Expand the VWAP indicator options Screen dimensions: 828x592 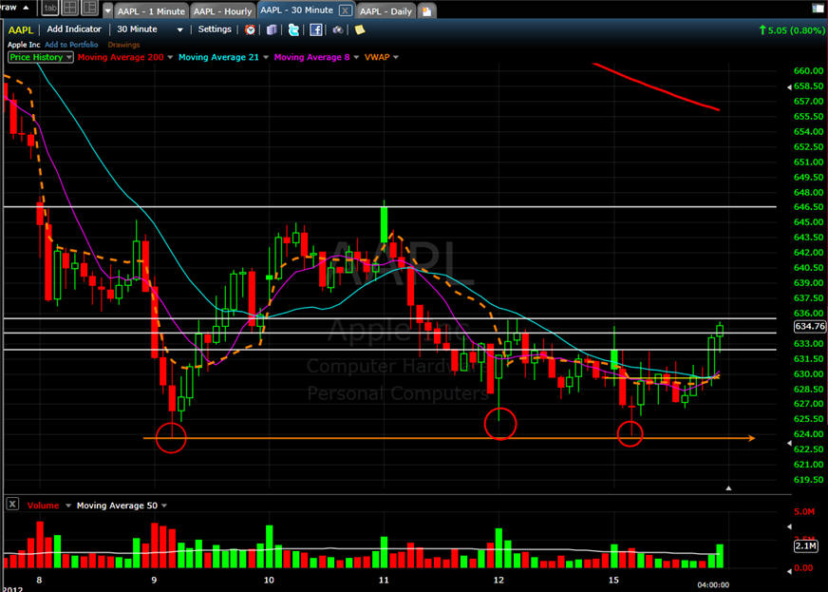[395, 57]
